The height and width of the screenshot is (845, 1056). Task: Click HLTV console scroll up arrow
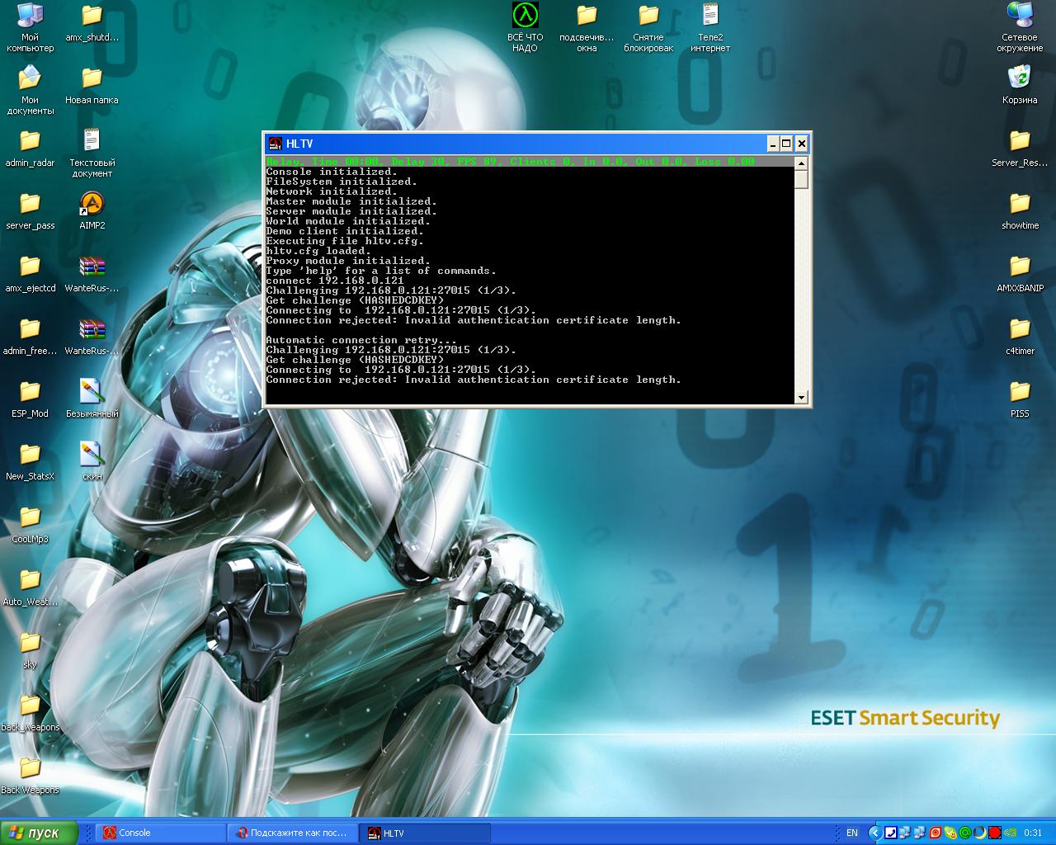[x=801, y=163]
